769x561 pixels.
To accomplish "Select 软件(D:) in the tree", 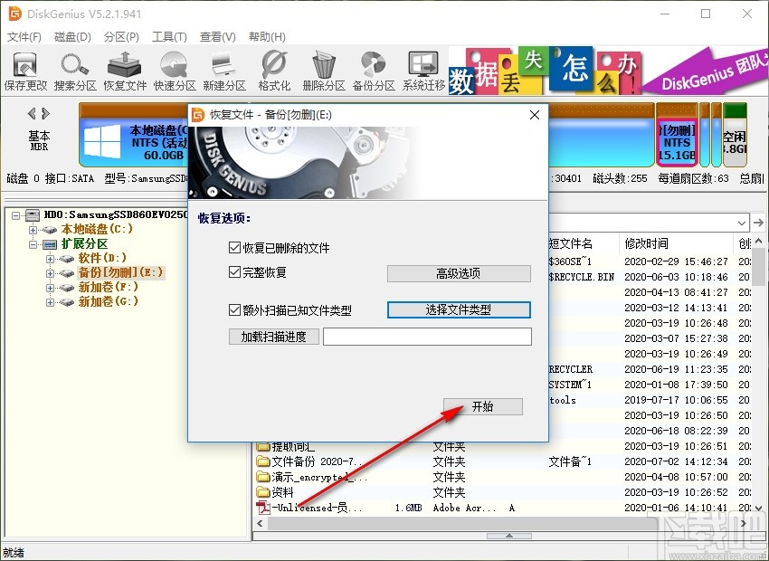I will pos(102,258).
